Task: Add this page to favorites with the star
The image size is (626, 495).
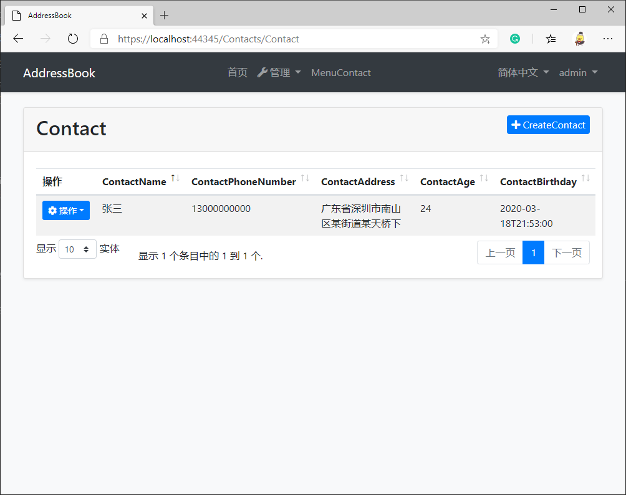Action: [x=485, y=39]
